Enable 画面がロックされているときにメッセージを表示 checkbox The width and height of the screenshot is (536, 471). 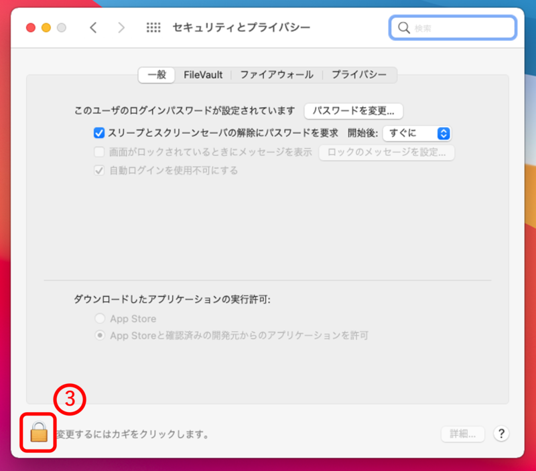99,152
